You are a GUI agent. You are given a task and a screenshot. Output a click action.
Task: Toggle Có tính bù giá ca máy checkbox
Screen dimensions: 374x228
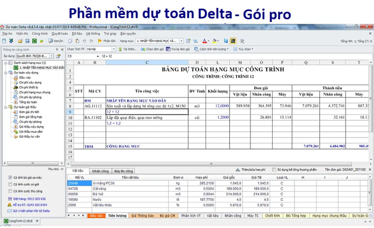pyautogui.click(x=10, y=178)
